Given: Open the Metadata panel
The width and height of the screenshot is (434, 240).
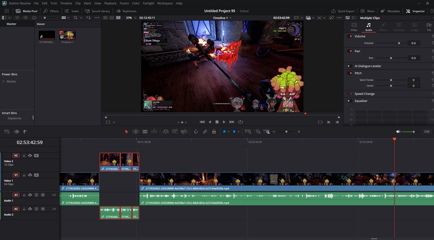Looking at the screenshot, I should 390,11.
